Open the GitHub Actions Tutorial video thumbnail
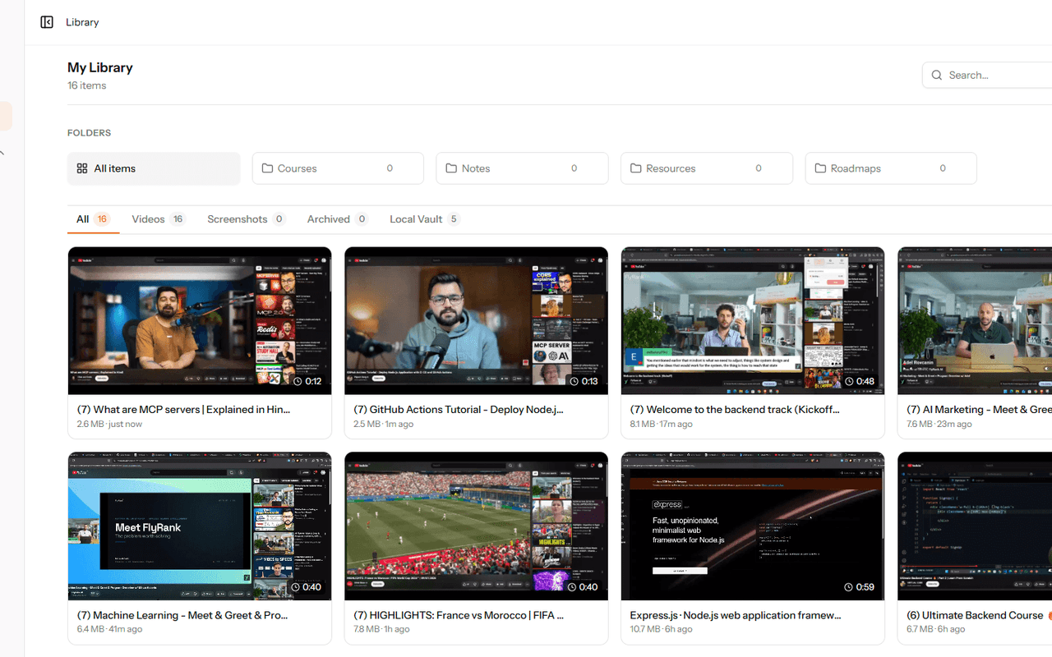Screen dimensions: 1052x657 coord(477,320)
